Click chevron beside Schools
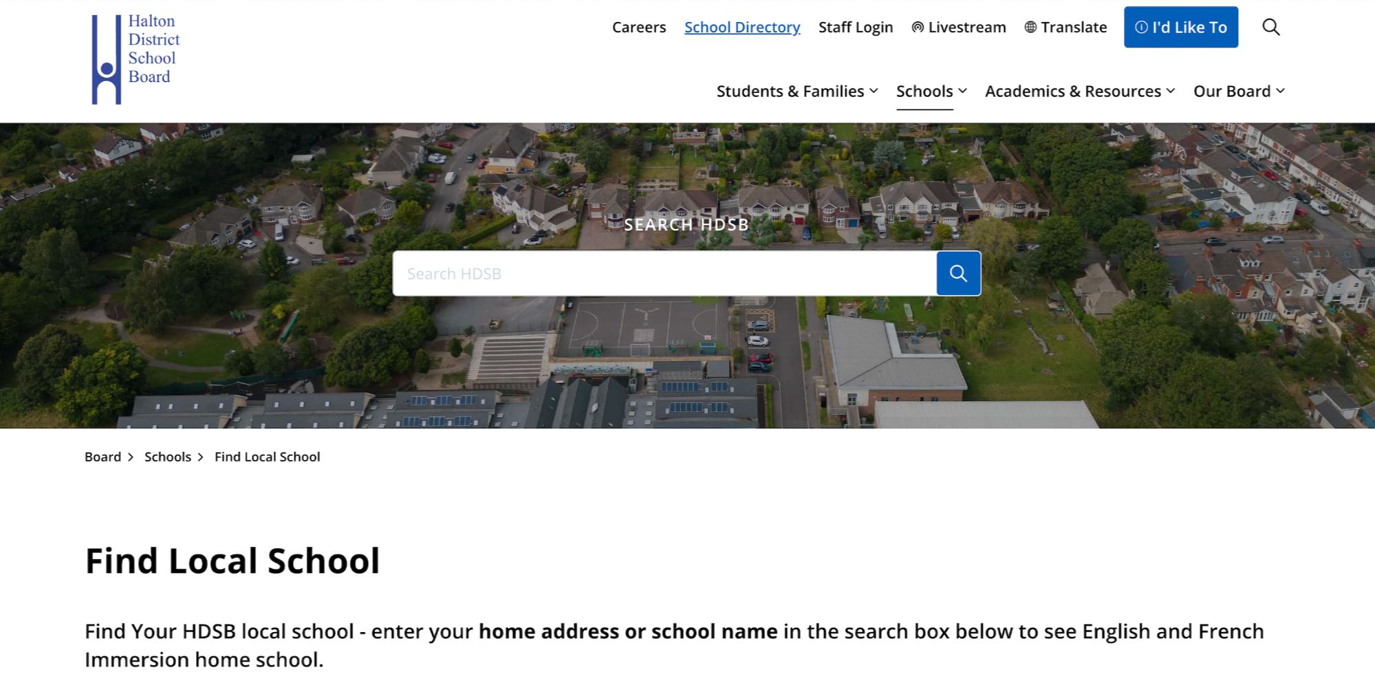This screenshot has height=694, width=1375. [x=962, y=91]
